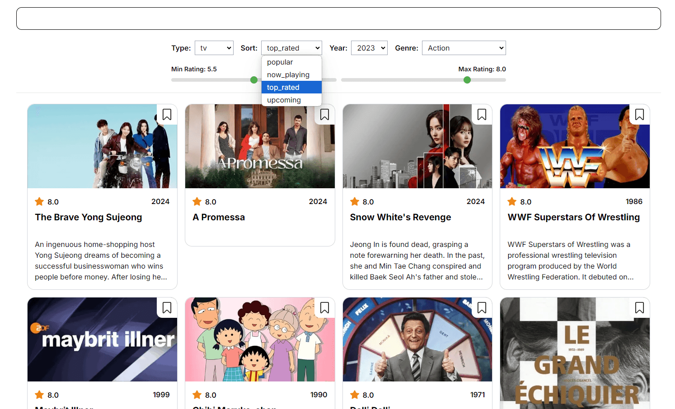Click year 1971 on game show card
Image resolution: width=675 pixels, height=409 pixels.
[x=478, y=395]
